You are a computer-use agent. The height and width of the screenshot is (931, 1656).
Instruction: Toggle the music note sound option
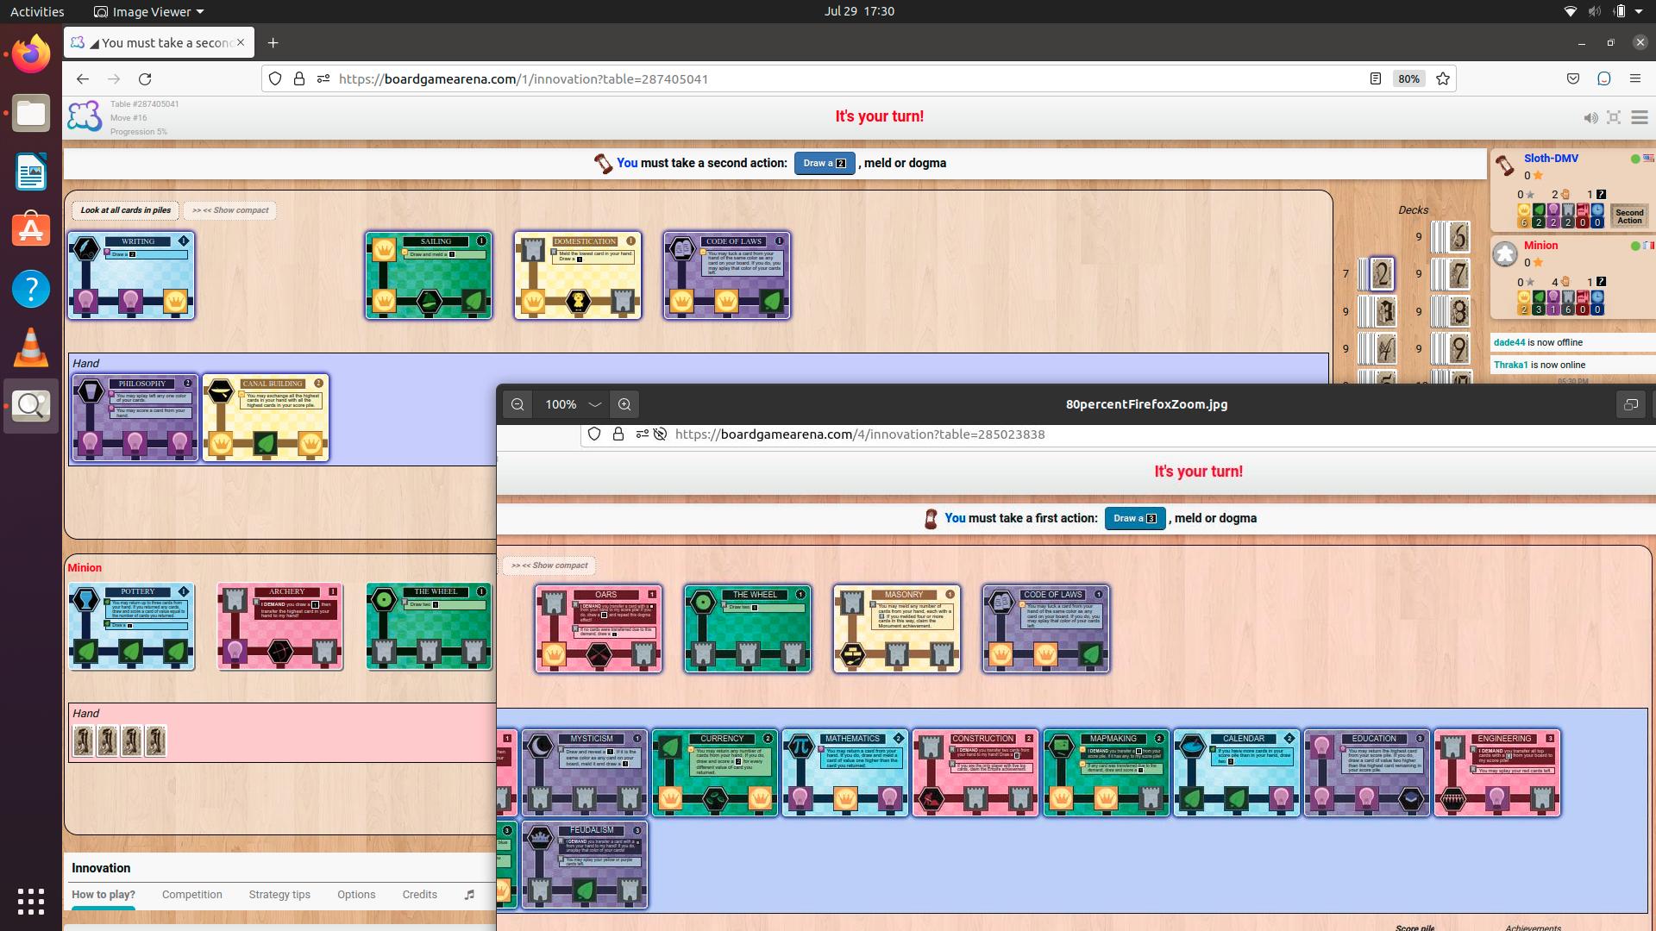pyautogui.click(x=469, y=895)
